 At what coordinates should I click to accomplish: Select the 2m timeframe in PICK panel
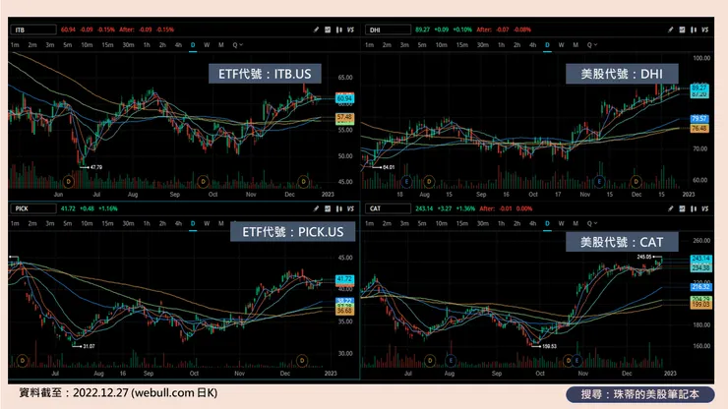(x=32, y=224)
